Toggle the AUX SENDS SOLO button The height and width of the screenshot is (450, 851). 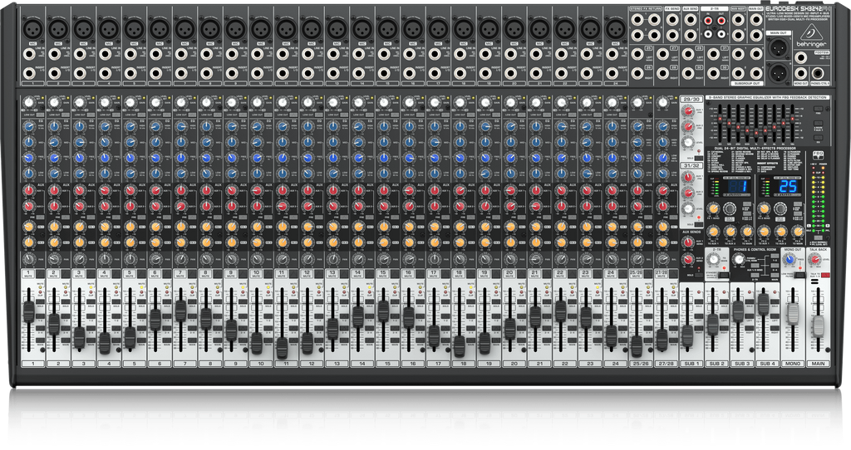pos(697,276)
